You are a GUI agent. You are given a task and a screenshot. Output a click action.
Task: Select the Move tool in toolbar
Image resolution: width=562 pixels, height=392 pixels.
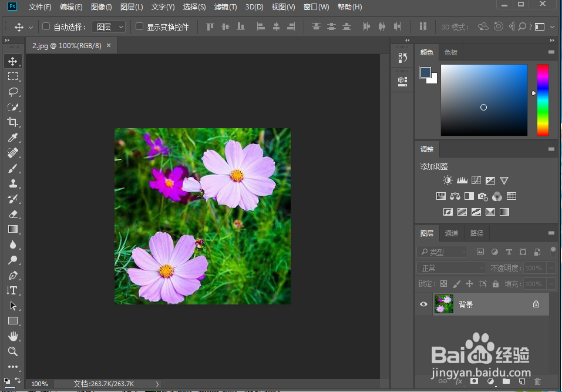coord(13,61)
